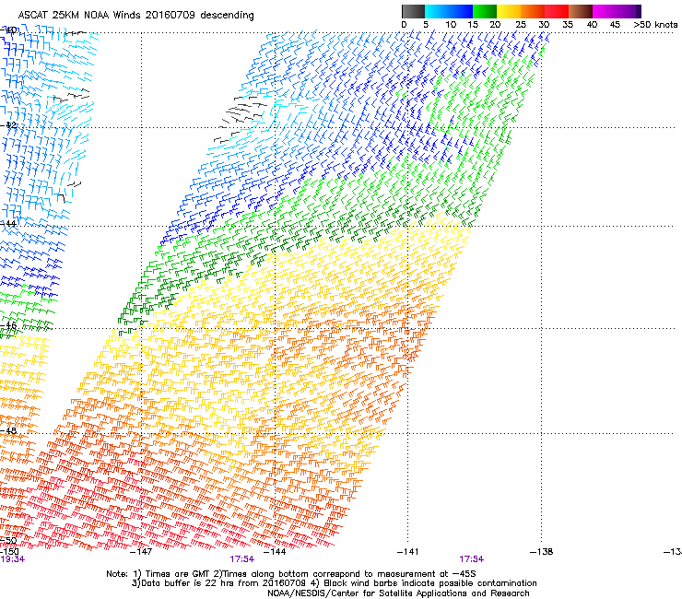Click the purple 17:54 time label near -141
682x599 pixels.
tap(472, 559)
